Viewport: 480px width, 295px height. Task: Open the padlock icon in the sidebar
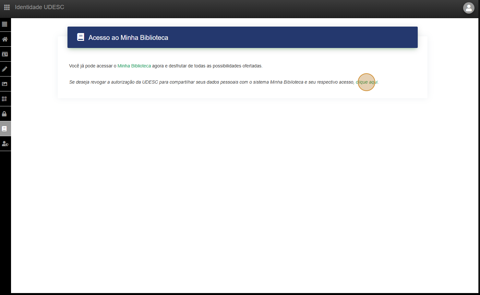(x=5, y=114)
